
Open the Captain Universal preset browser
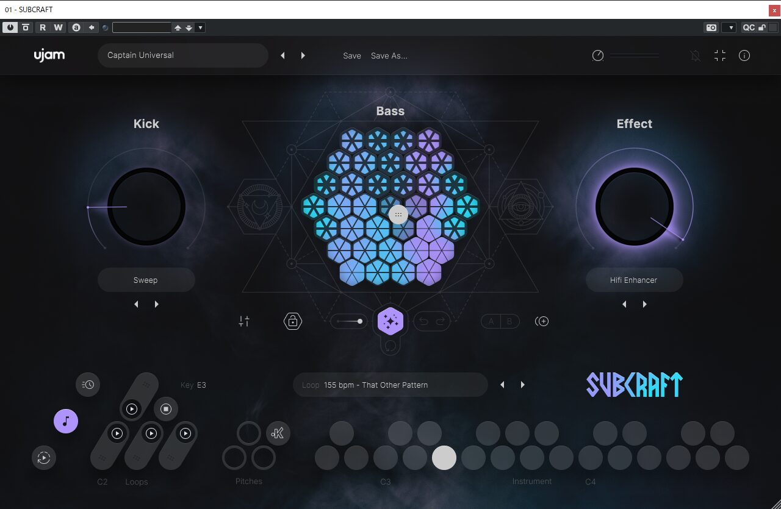pos(183,55)
